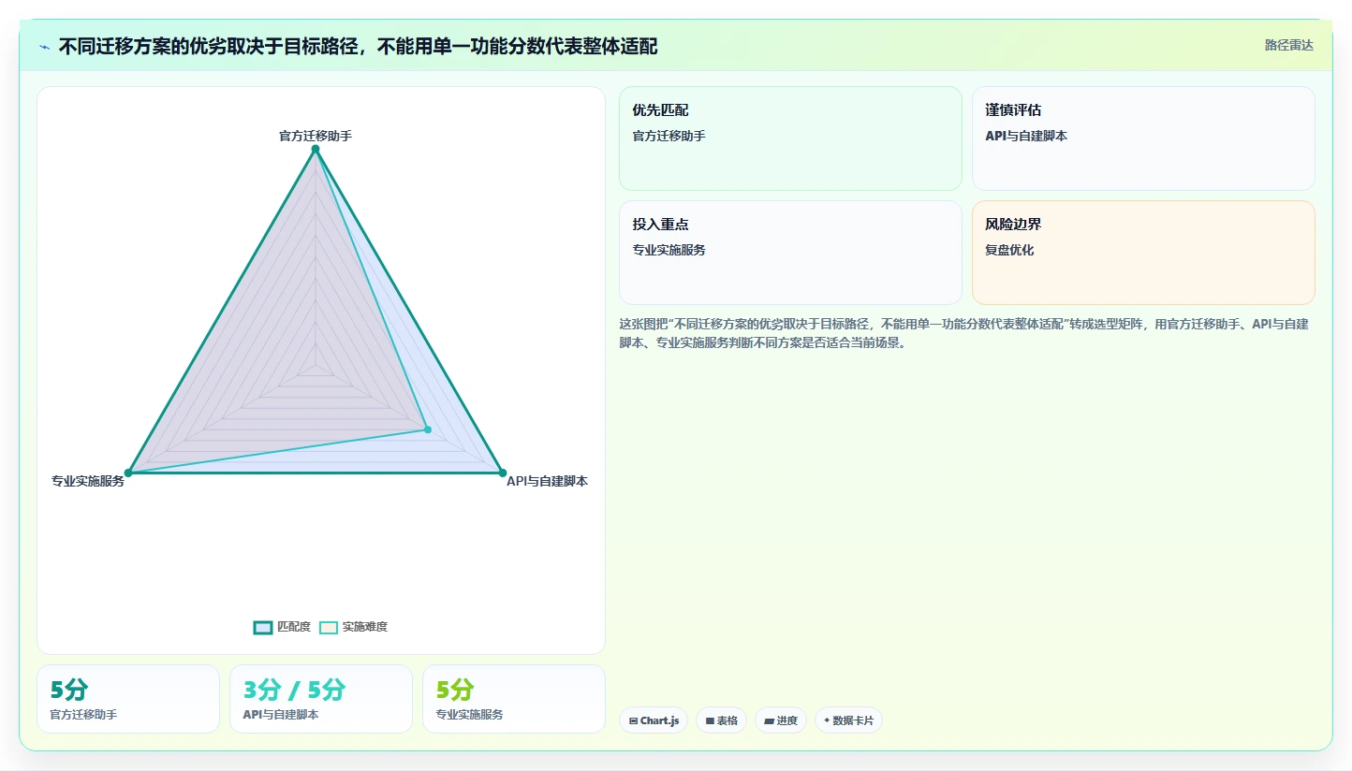The height and width of the screenshot is (771, 1352).
Task: Click the 专业实施服务 radar axis label
Action: point(88,482)
